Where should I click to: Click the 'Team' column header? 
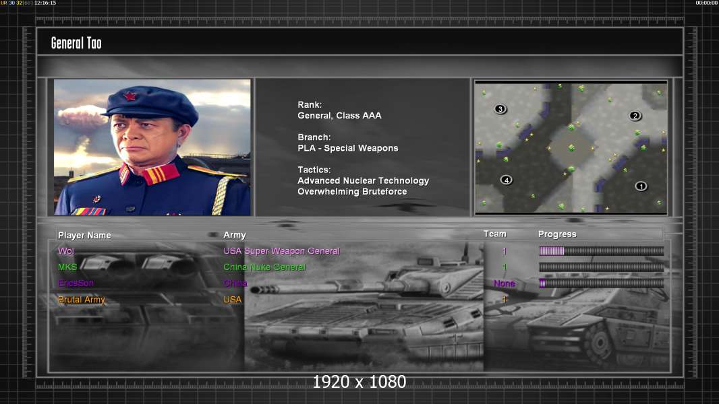point(495,234)
